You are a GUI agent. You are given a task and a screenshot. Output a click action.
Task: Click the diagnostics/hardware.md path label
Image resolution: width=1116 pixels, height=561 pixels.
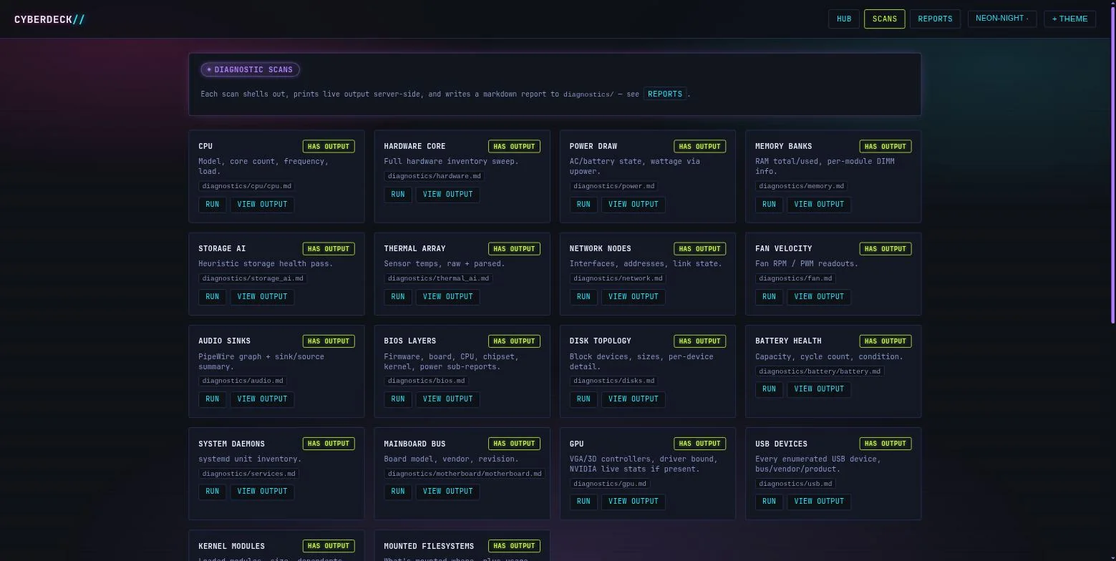[x=434, y=176]
